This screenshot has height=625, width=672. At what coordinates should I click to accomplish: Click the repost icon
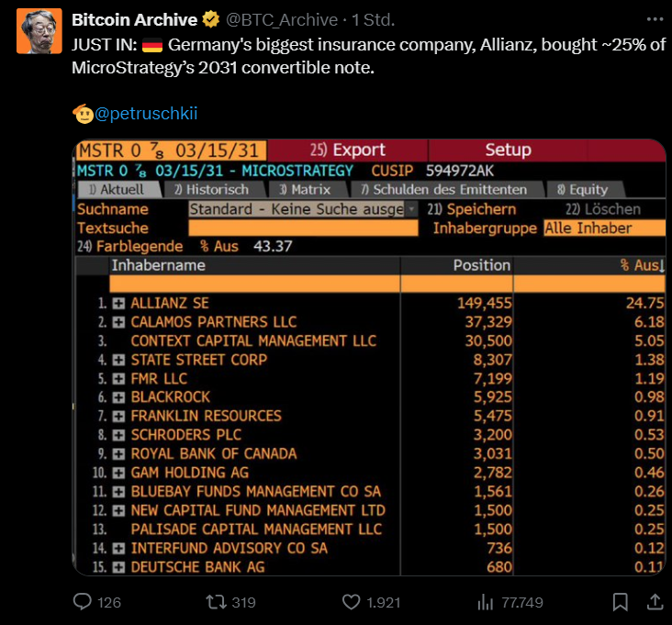[216, 602]
